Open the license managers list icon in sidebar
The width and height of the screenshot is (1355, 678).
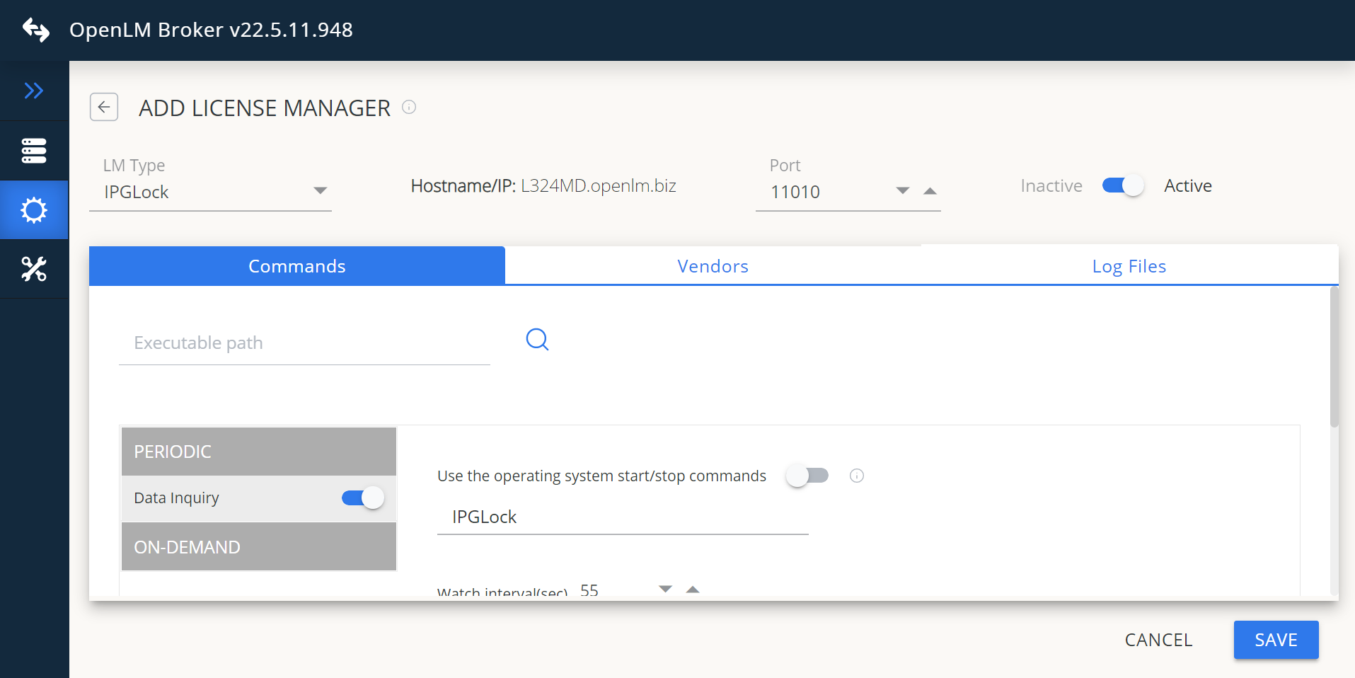pos(33,150)
